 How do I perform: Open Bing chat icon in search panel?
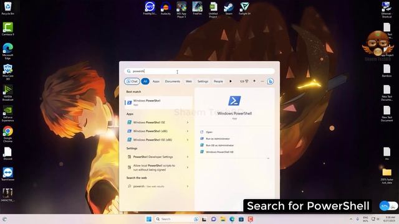(270, 82)
